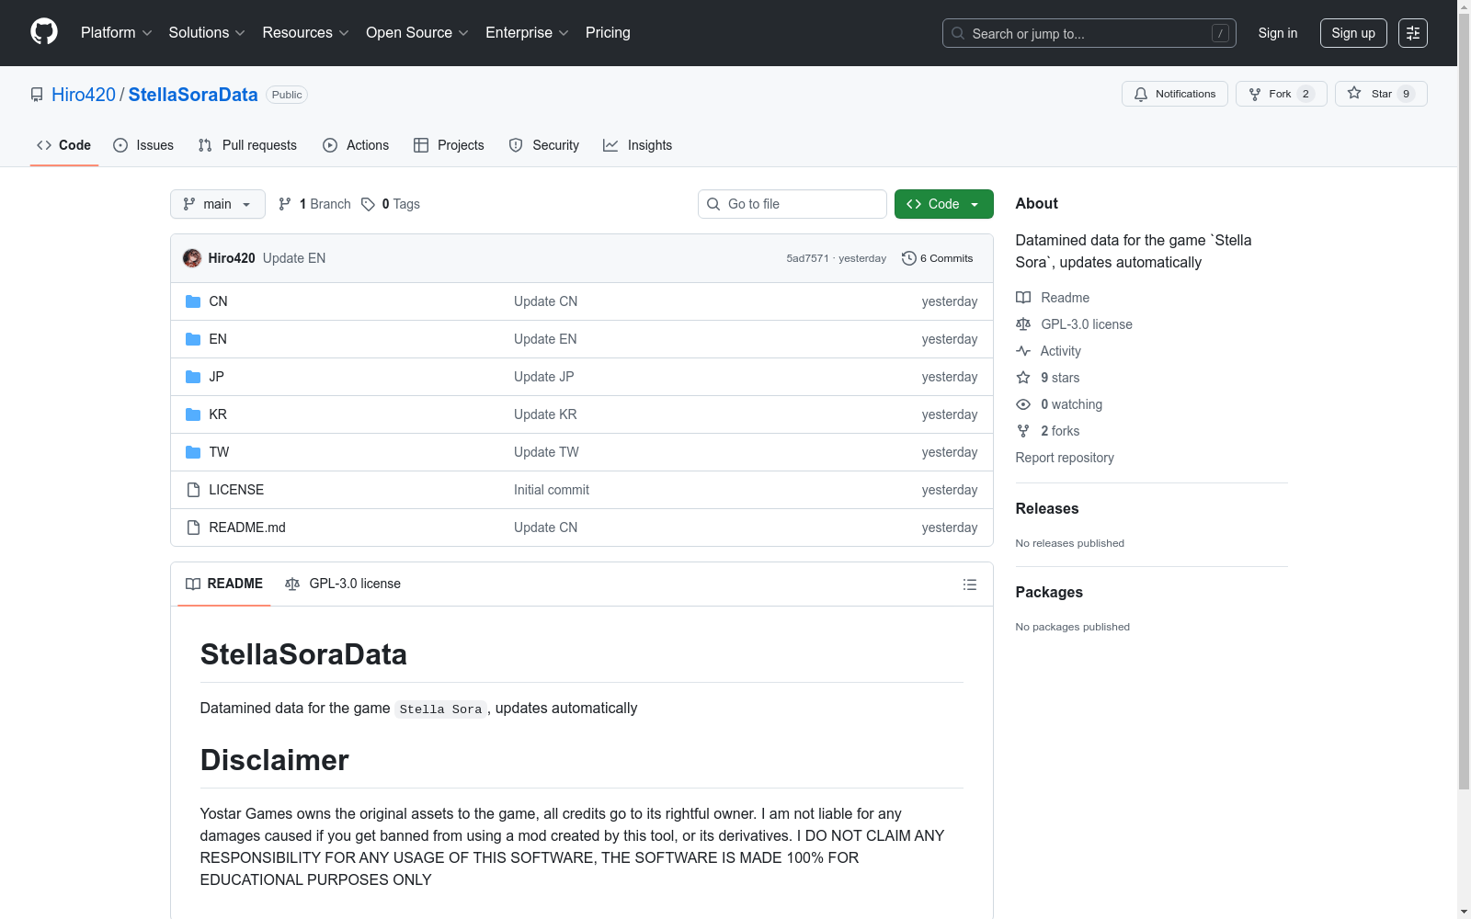1471x919 pixels.
Task: Switch to the Actions tab
Action: point(356,145)
